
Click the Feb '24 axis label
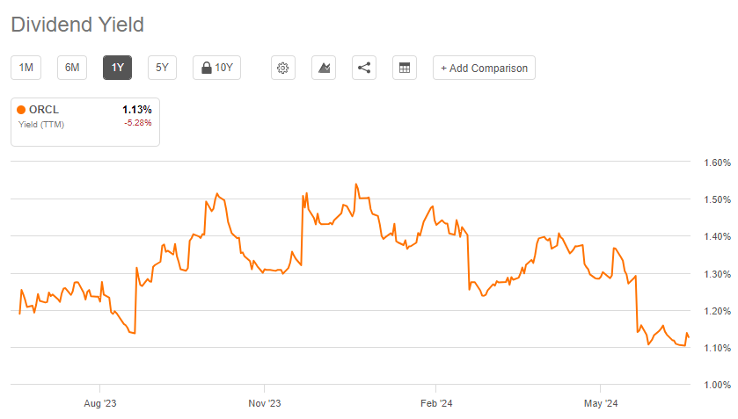[x=436, y=403]
